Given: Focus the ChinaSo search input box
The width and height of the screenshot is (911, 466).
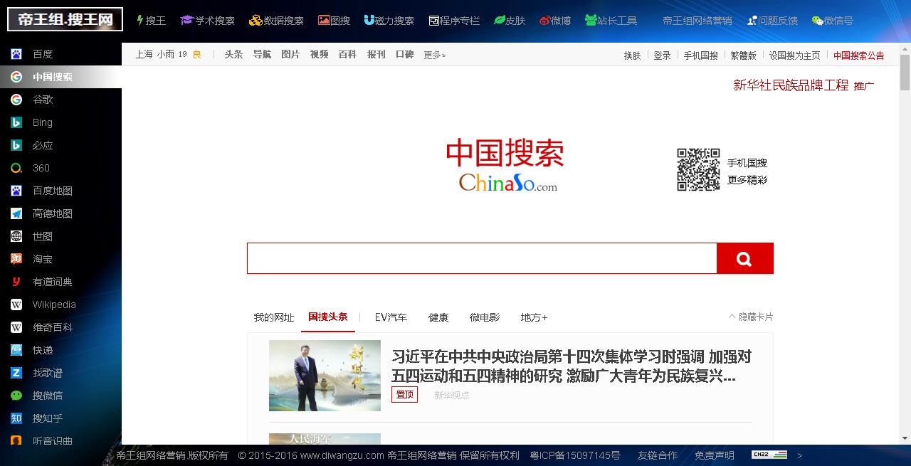Looking at the screenshot, I should coord(482,258).
